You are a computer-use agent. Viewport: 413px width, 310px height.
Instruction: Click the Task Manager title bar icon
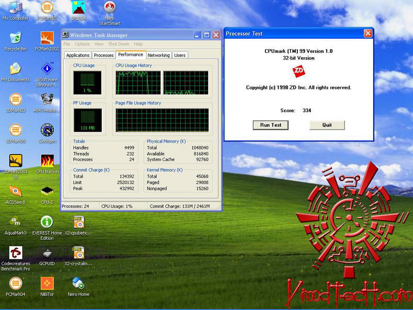click(x=66, y=35)
